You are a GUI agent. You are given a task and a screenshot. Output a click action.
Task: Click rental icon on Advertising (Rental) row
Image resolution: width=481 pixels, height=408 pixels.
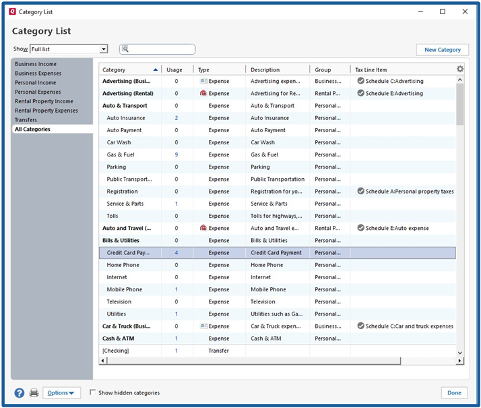coord(203,94)
